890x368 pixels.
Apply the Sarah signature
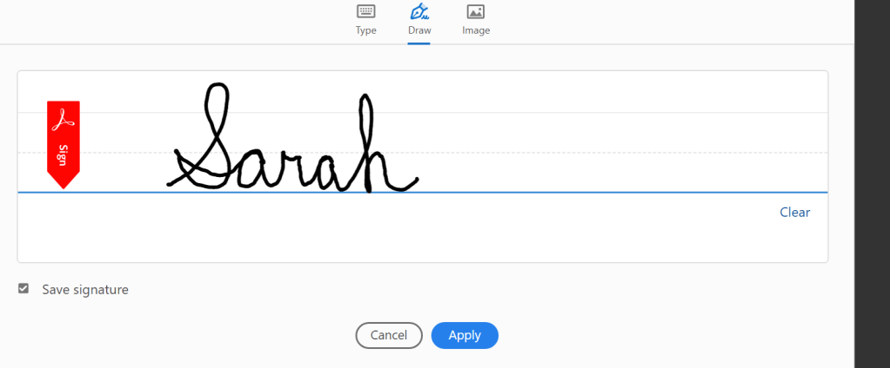coord(465,335)
